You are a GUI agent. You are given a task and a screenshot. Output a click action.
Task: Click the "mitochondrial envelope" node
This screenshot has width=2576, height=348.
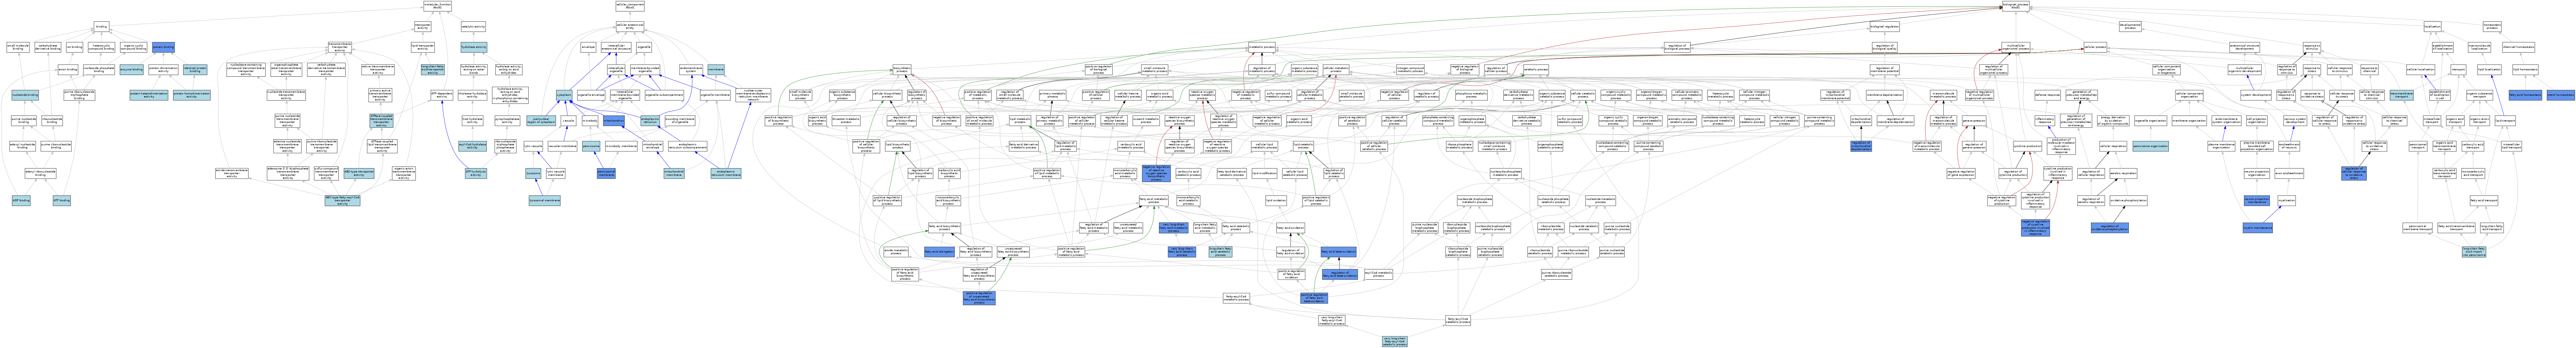pos(653,146)
